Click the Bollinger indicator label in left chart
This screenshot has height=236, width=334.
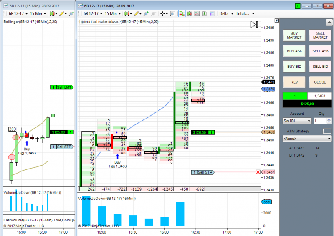click(30, 22)
